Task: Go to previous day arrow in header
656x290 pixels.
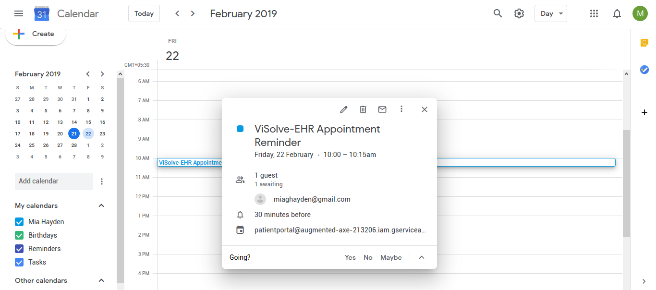Action: [x=177, y=13]
